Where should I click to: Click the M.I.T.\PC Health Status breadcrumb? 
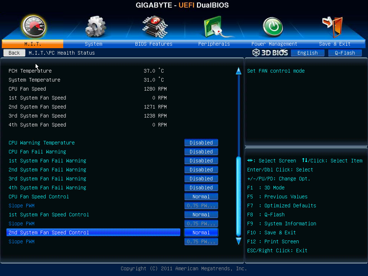[x=62, y=53]
